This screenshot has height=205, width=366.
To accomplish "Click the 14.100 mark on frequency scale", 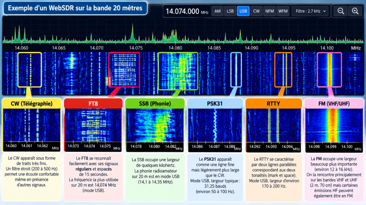I will pyautogui.click(x=327, y=48).
